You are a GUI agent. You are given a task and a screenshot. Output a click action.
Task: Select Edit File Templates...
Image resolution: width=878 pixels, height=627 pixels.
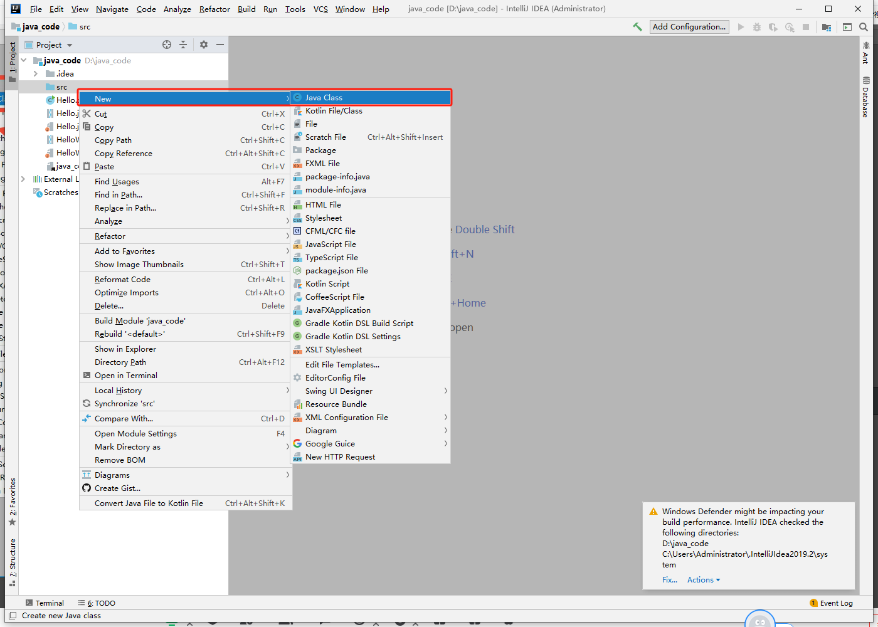point(371,365)
